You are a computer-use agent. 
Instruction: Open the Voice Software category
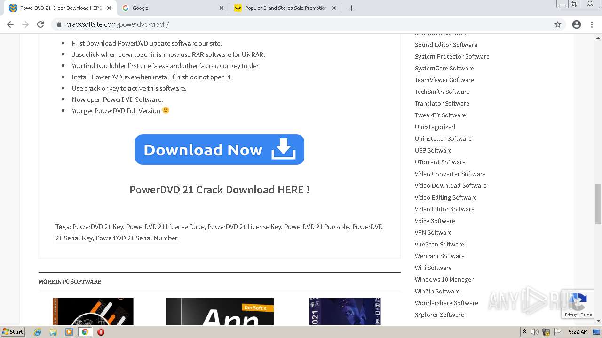click(x=435, y=221)
